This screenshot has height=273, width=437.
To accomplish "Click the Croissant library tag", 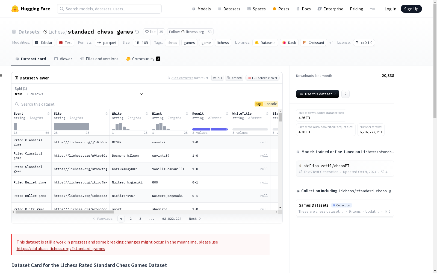I will pyautogui.click(x=314, y=43).
